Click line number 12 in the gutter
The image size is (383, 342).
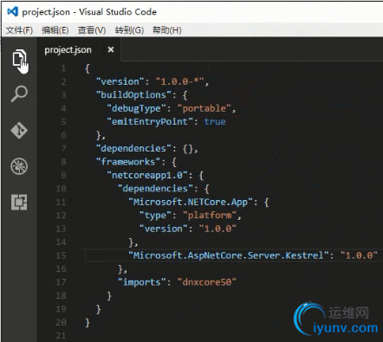click(61, 216)
